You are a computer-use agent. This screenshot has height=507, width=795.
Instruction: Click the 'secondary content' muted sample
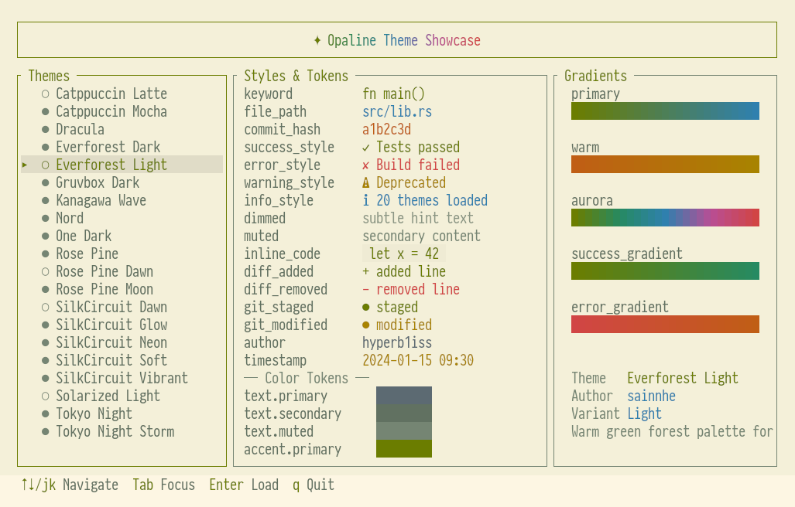pos(421,236)
